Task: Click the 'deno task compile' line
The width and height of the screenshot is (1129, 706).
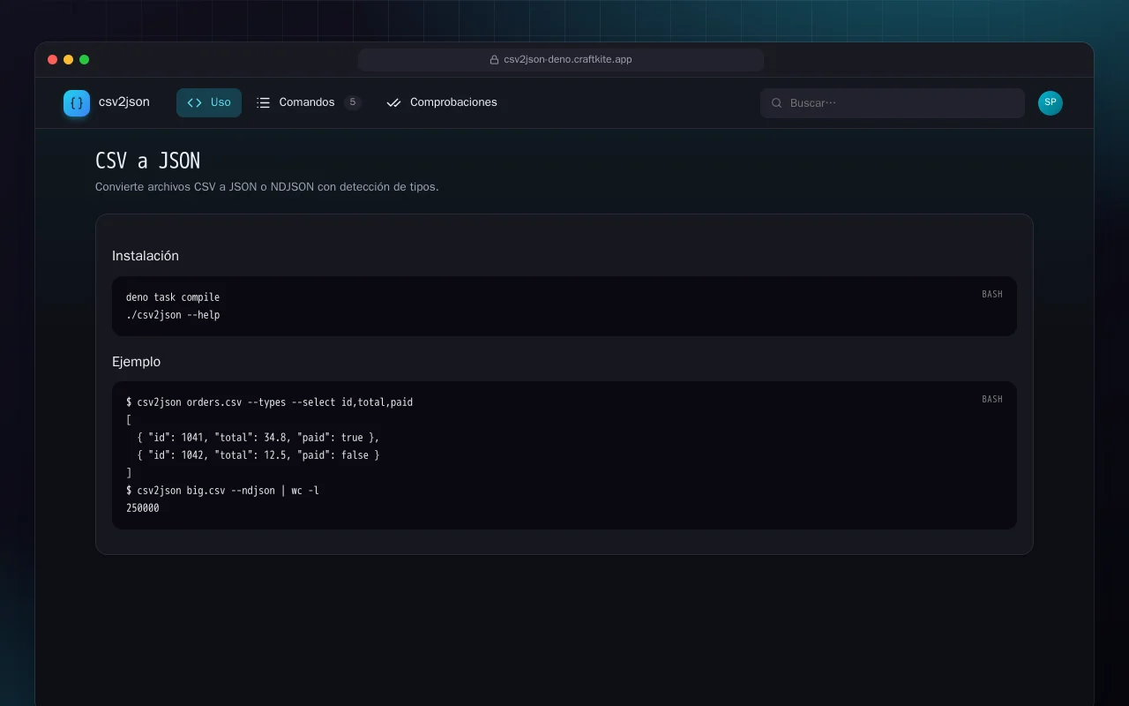Action: point(173,297)
